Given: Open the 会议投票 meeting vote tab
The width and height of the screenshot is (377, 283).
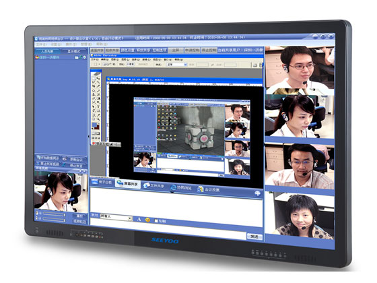Looking at the screenshot, I should pyautogui.click(x=209, y=189).
